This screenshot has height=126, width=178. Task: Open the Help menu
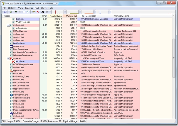click(51, 8)
